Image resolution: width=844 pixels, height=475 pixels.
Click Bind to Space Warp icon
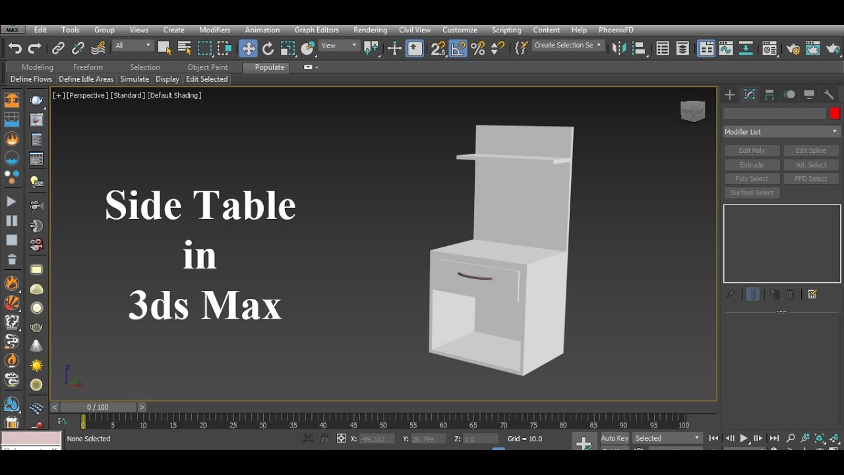(98, 48)
